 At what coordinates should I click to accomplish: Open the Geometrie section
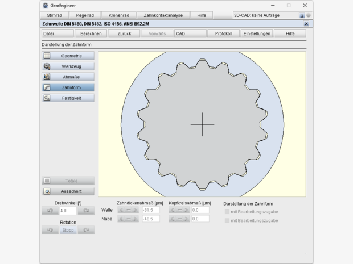click(x=68, y=56)
